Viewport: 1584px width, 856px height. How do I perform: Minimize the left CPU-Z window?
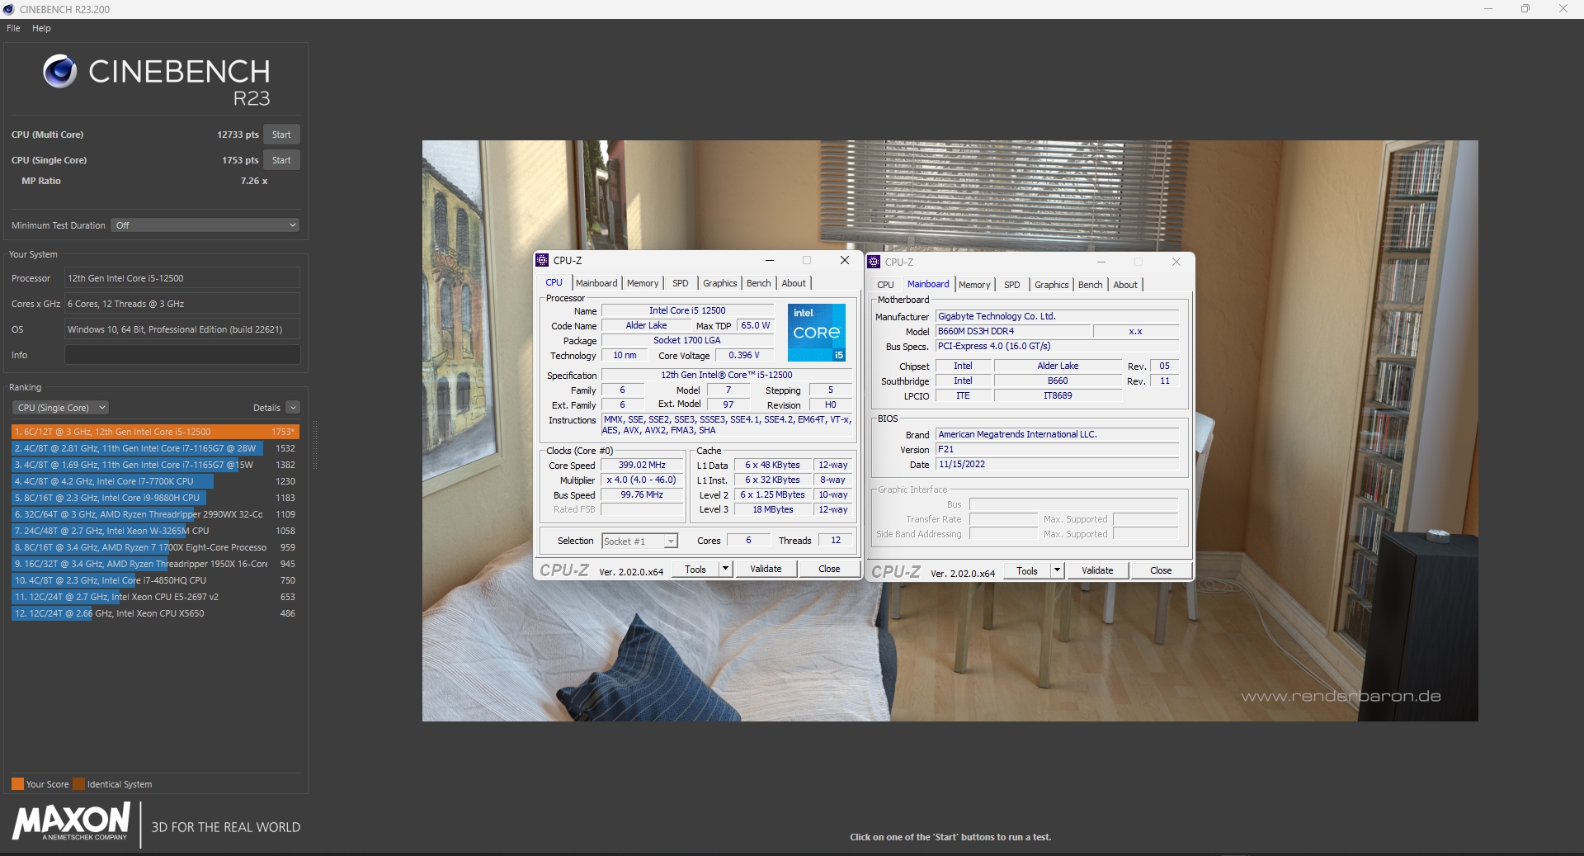(x=769, y=260)
